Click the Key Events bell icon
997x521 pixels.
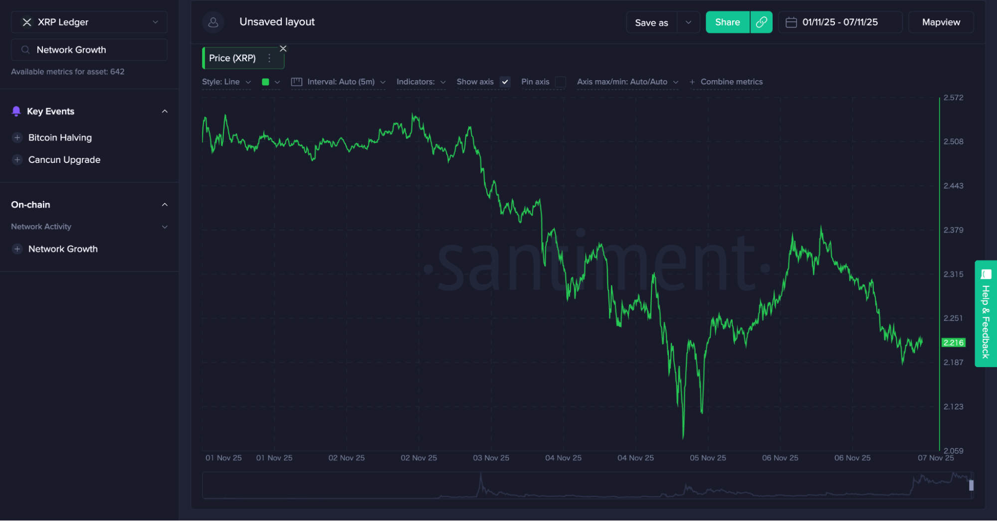[x=16, y=111]
